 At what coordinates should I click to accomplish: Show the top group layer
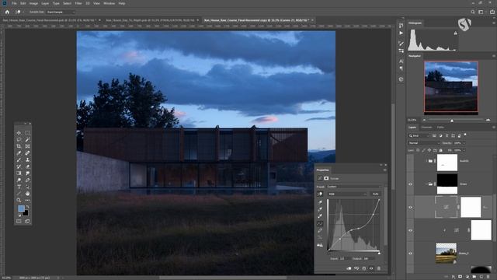(x=411, y=161)
